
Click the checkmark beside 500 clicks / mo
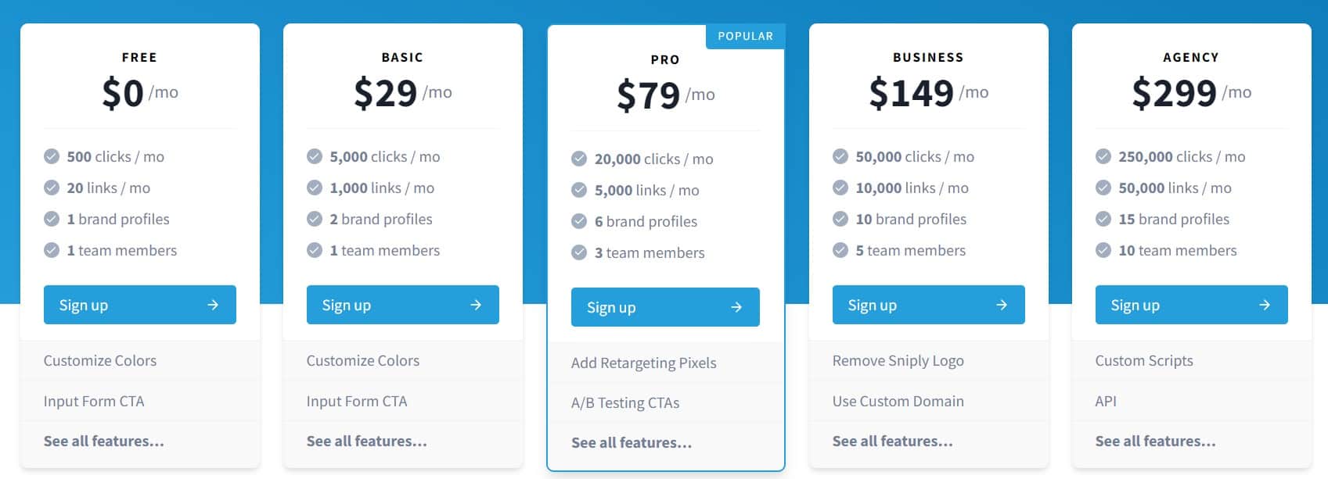(52, 156)
